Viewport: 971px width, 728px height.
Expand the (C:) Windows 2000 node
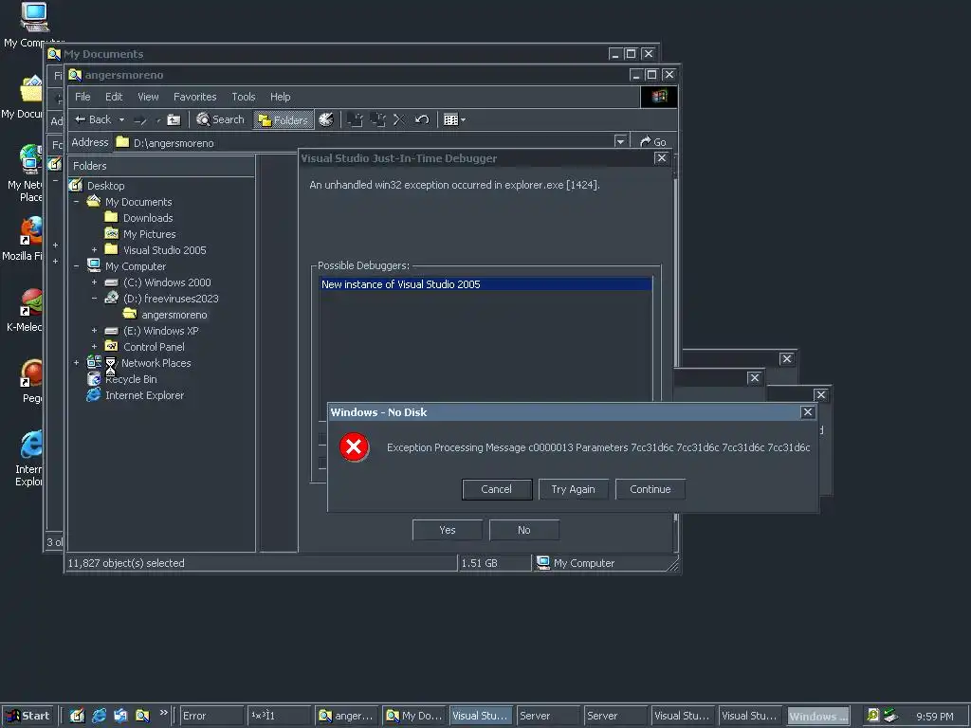94,282
